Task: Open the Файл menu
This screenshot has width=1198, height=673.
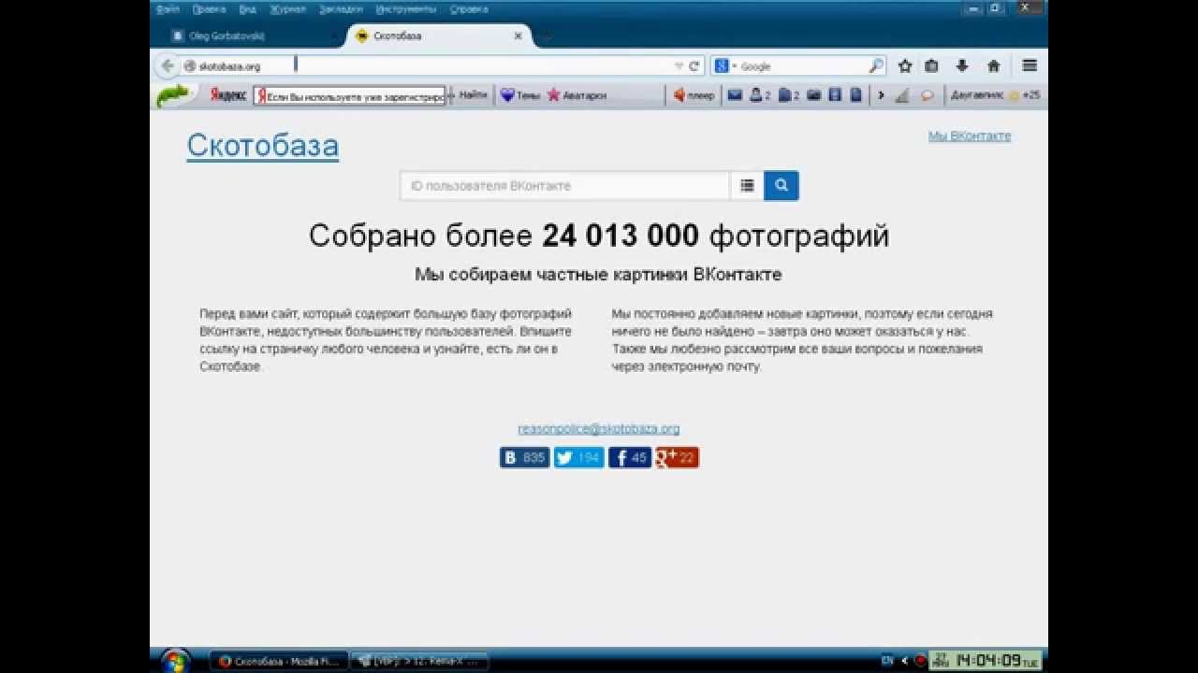Action: (x=168, y=9)
